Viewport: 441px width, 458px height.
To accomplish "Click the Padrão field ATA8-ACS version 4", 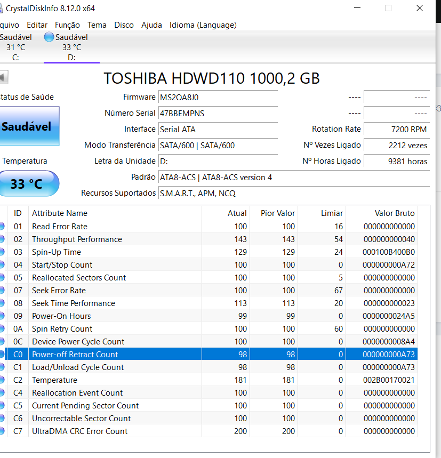I will pos(294,178).
